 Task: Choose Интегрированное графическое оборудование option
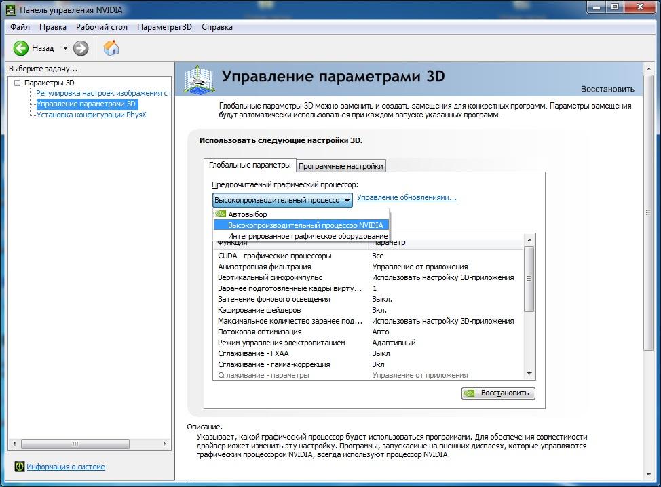301,236
